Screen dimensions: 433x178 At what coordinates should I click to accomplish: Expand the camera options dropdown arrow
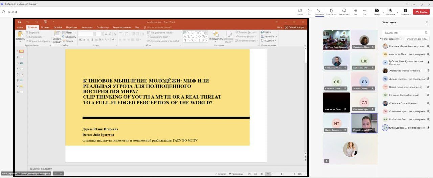point(383,12)
